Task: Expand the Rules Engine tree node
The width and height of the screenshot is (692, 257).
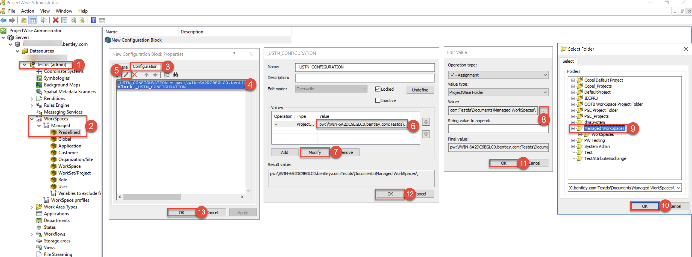Action: pos(32,105)
